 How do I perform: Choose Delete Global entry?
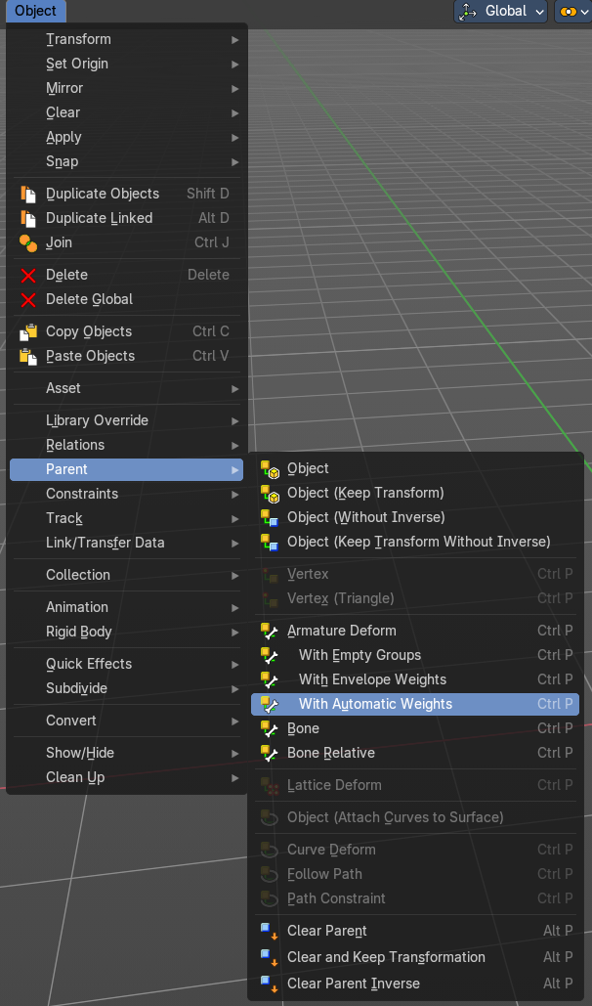pos(126,299)
